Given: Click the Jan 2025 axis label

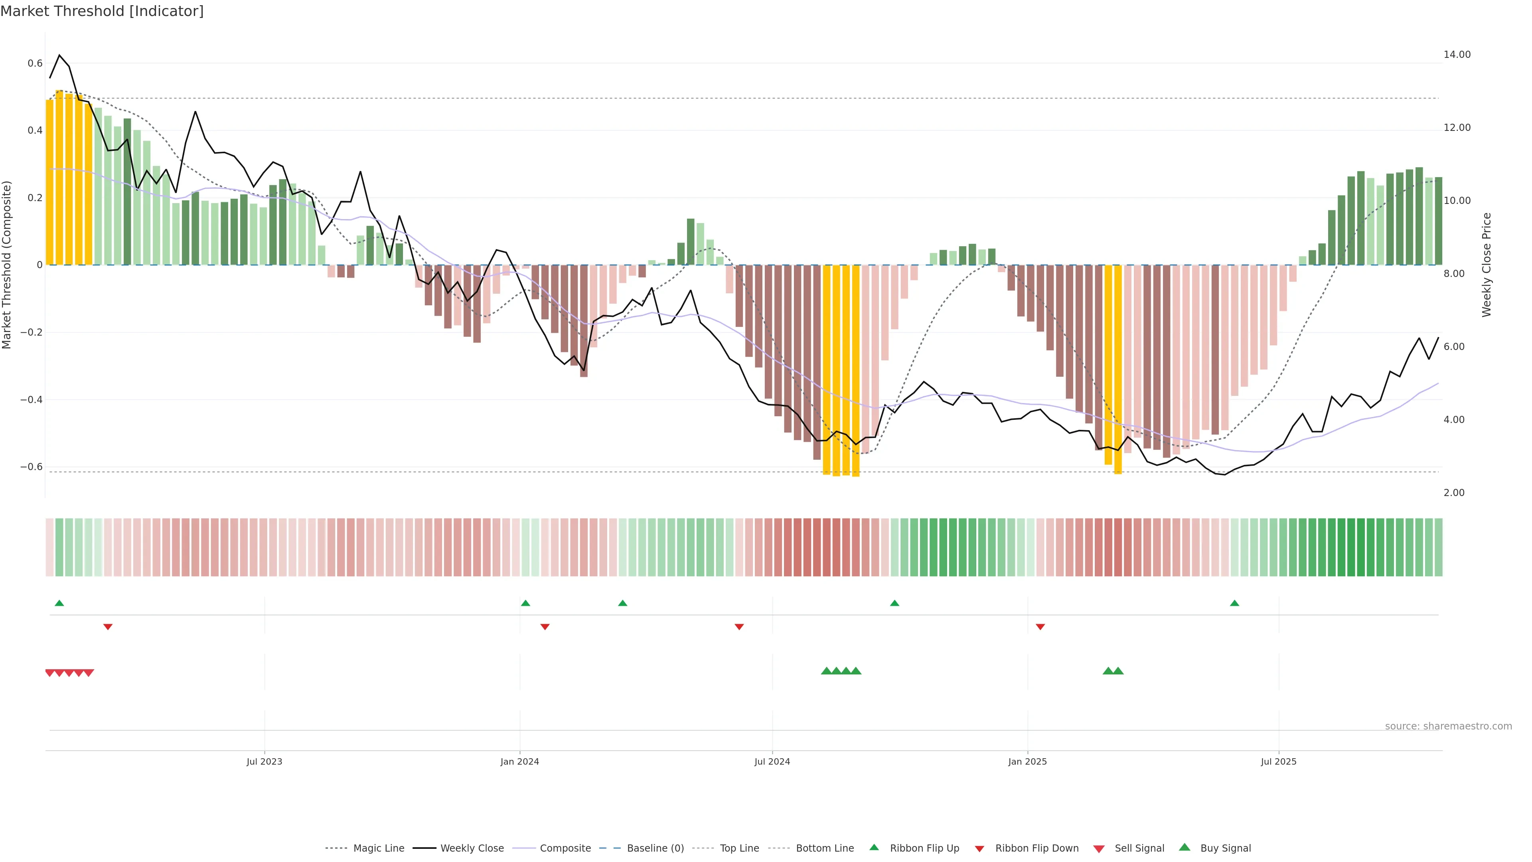Looking at the screenshot, I should (x=1027, y=761).
